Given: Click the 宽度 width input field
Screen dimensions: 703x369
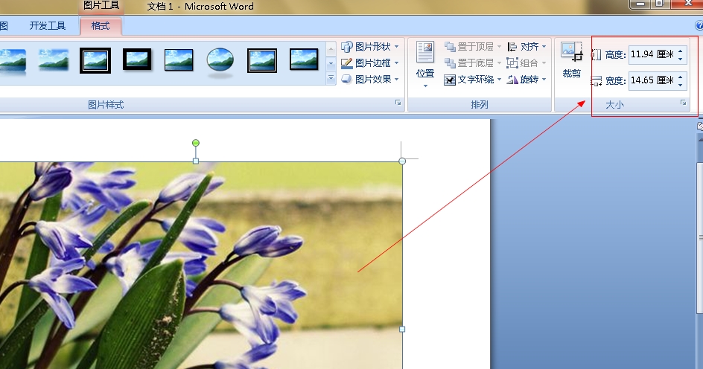Looking at the screenshot, I should coord(652,80).
